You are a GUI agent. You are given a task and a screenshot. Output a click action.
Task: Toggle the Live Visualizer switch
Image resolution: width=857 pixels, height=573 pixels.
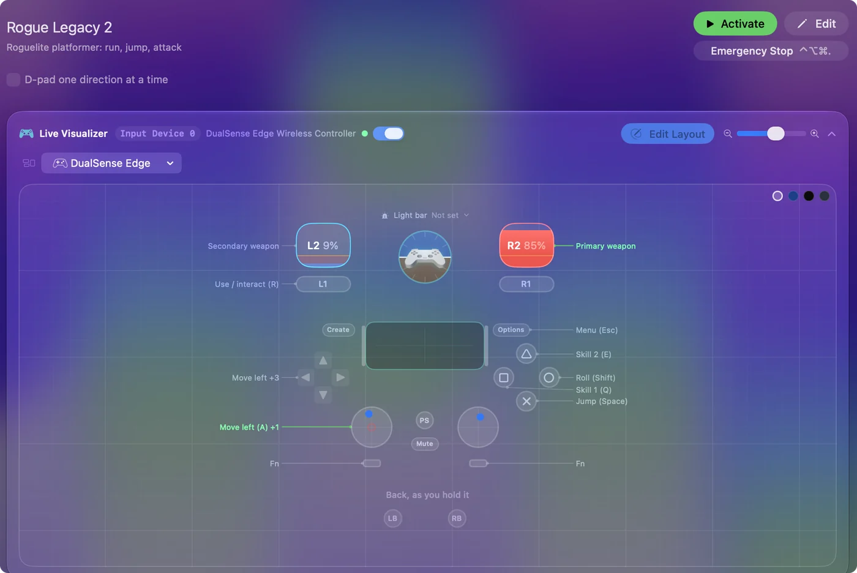pyautogui.click(x=388, y=133)
